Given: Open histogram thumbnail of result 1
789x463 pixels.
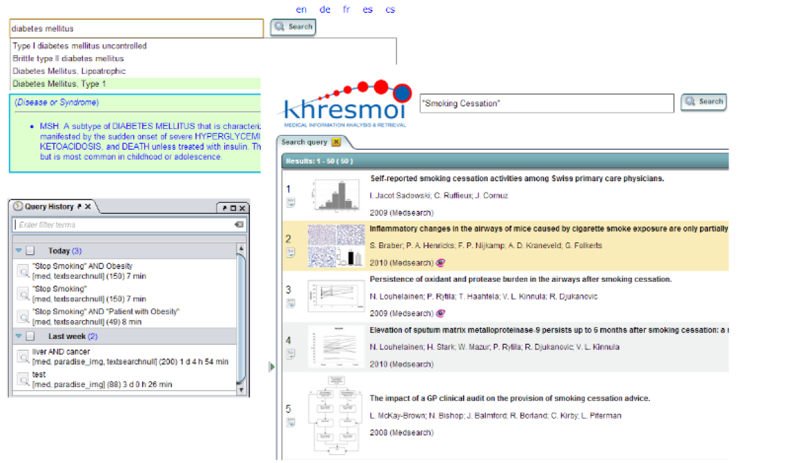Looking at the screenshot, I should click(337, 196).
